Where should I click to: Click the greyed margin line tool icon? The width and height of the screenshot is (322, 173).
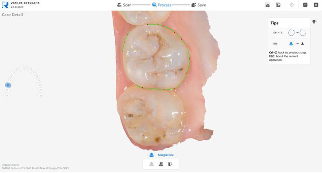151,164
